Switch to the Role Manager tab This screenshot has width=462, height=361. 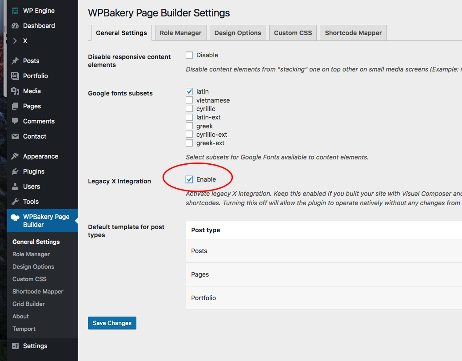(x=180, y=32)
